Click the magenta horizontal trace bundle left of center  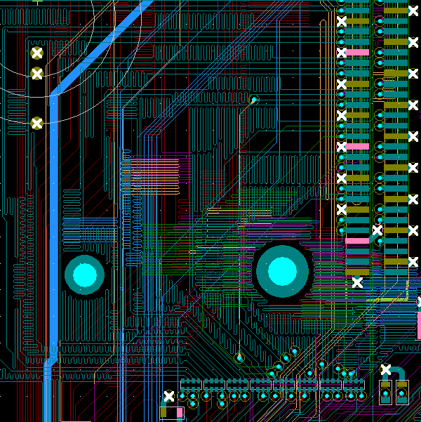pos(158,169)
